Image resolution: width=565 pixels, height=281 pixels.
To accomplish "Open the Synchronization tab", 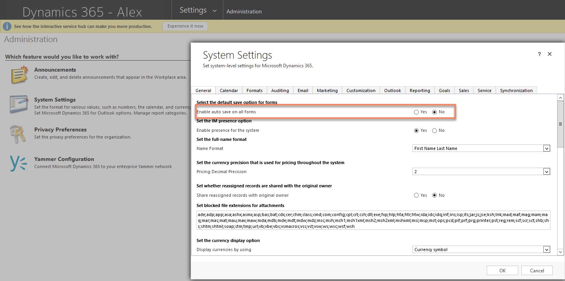I will (516, 90).
